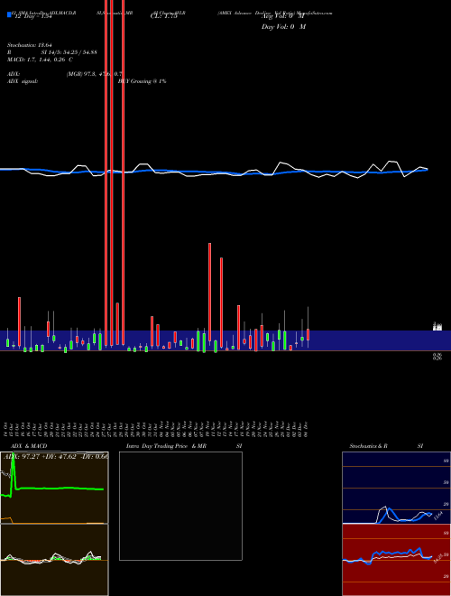The height and width of the screenshot is (596, 451).
Task: Click the 'Stochastics & R' panel title
Action: coord(368,446)
